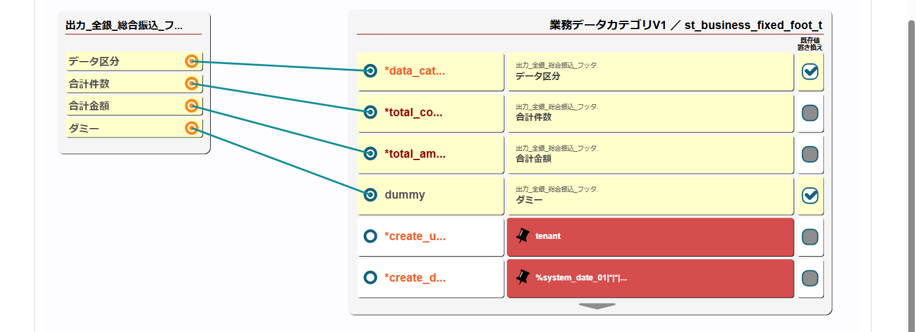Click blue connector beside dummy field
916x332 pixels.
tap(370, 194)
